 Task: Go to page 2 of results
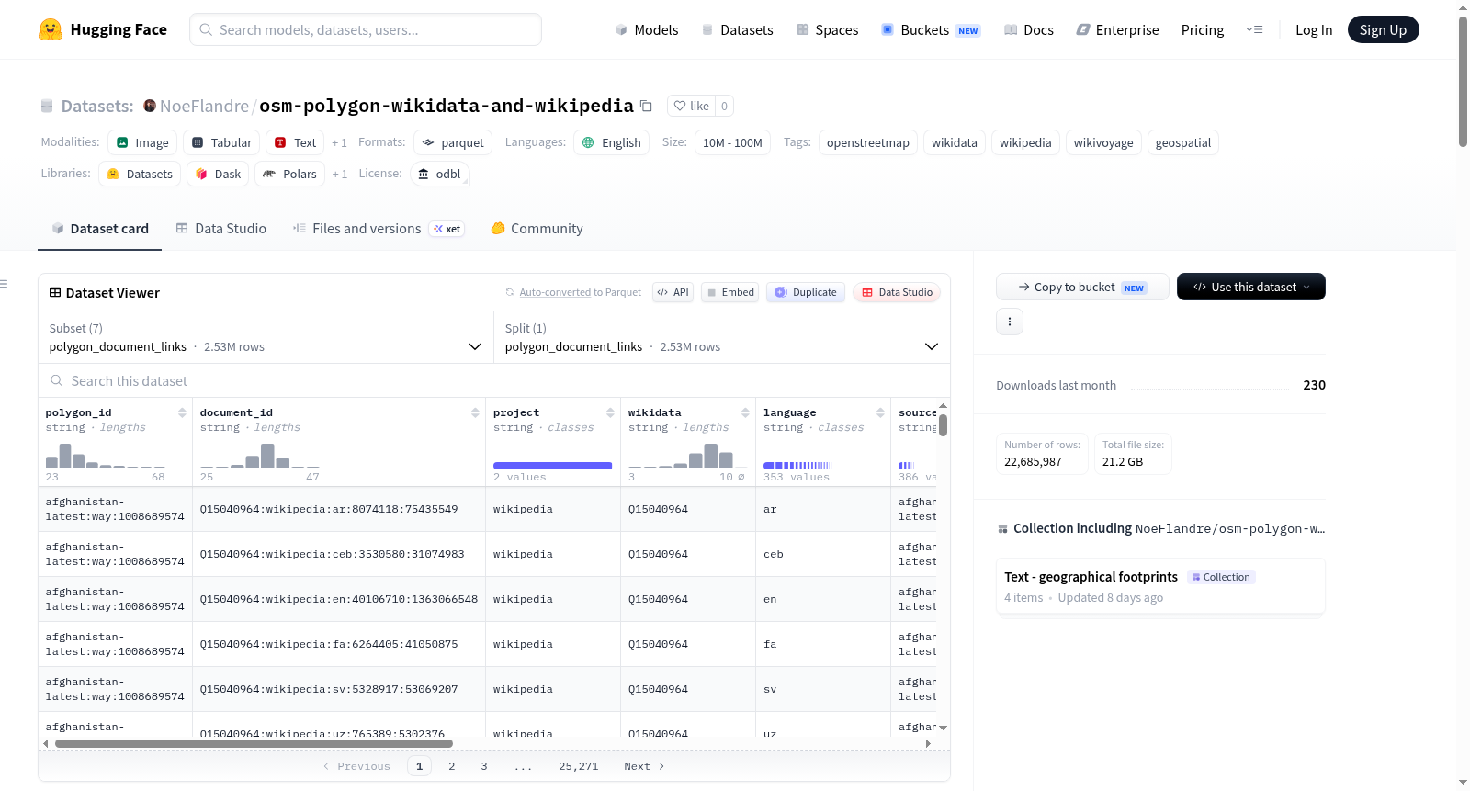click(x=452, y=766)
